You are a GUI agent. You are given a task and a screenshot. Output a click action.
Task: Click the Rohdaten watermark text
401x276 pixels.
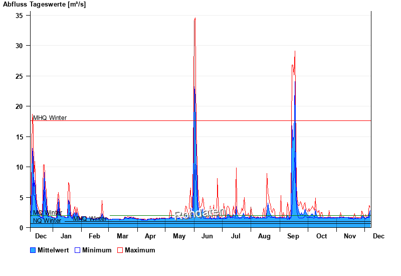point(199,214)
